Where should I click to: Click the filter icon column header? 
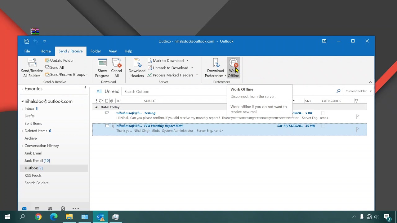(356, 101)
